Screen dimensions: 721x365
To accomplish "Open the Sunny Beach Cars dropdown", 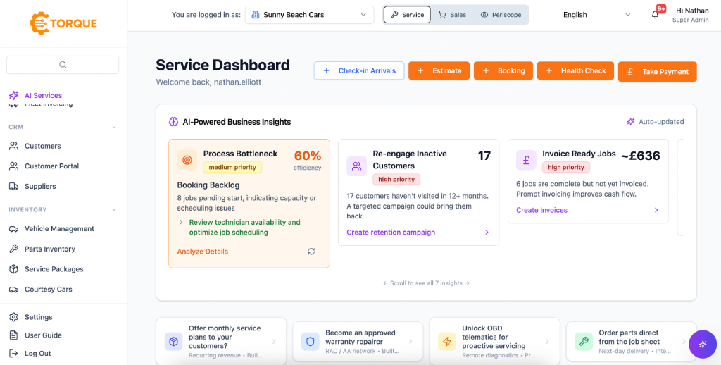I will (310, 15).
